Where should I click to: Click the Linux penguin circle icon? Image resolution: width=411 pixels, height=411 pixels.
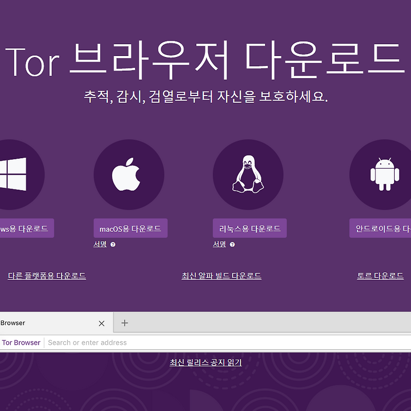[248, 175]
